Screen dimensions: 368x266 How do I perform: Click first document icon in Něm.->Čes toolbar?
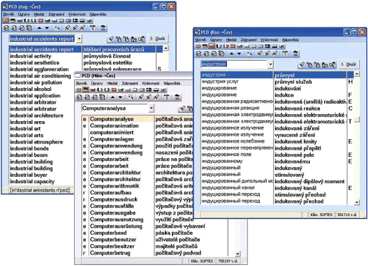tap(79, 97)
